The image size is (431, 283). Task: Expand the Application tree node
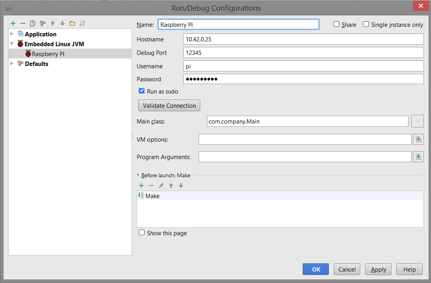(x=12, y=34)
